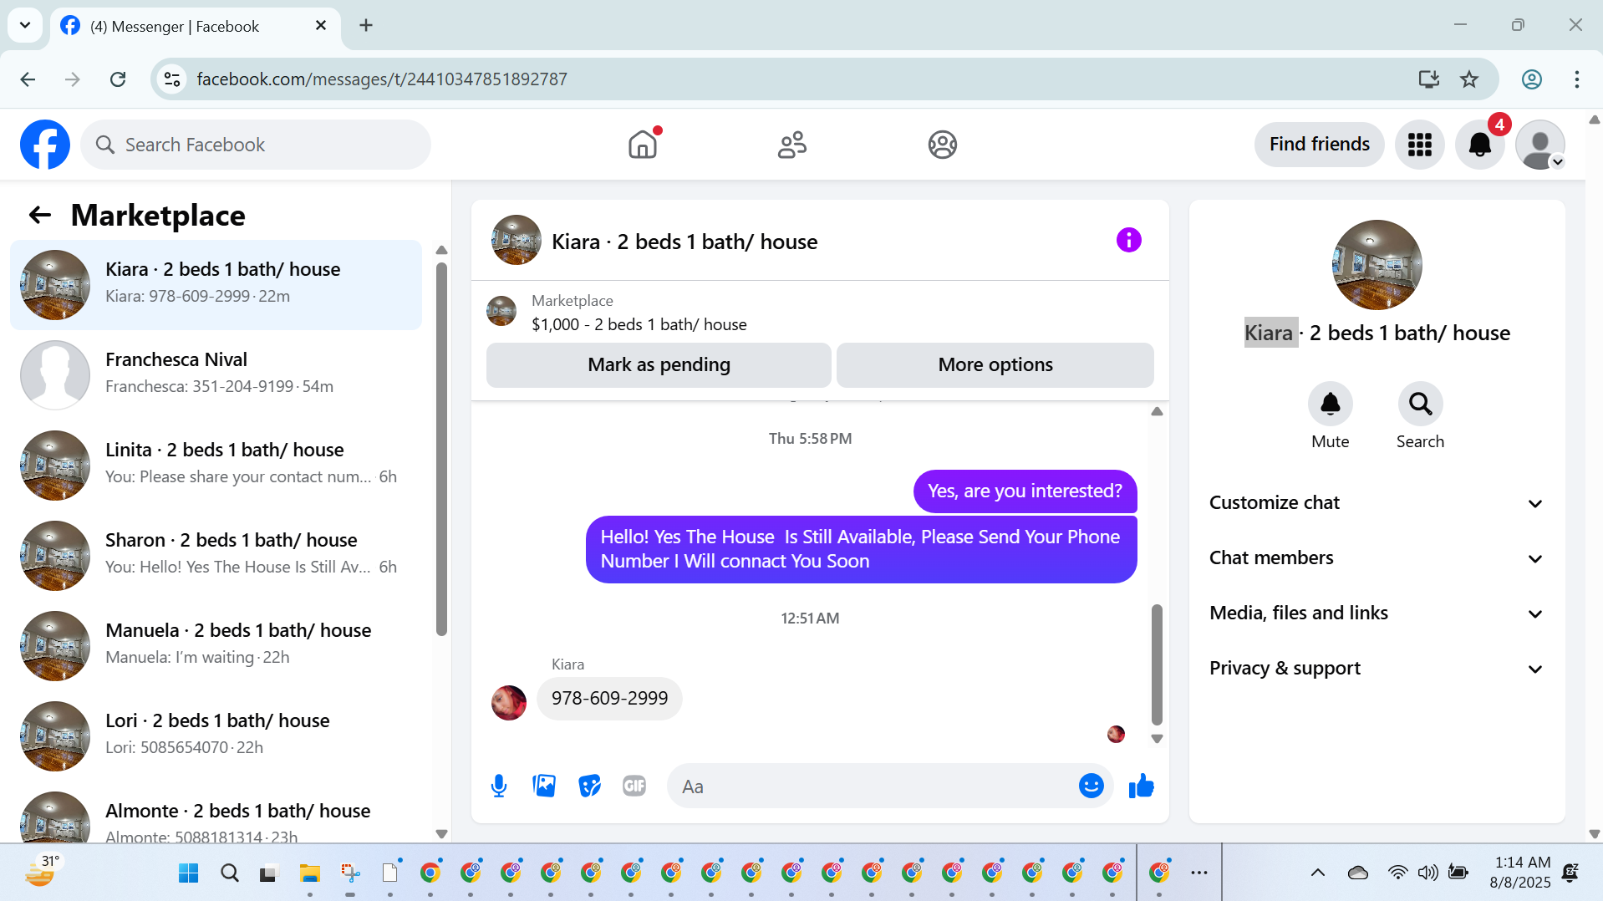Record a voice clip with the microphone icon
The image size is (1603, 901).
499,786
